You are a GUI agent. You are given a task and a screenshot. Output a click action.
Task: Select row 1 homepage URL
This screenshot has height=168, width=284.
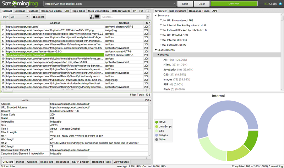click(x=74, y=27)
